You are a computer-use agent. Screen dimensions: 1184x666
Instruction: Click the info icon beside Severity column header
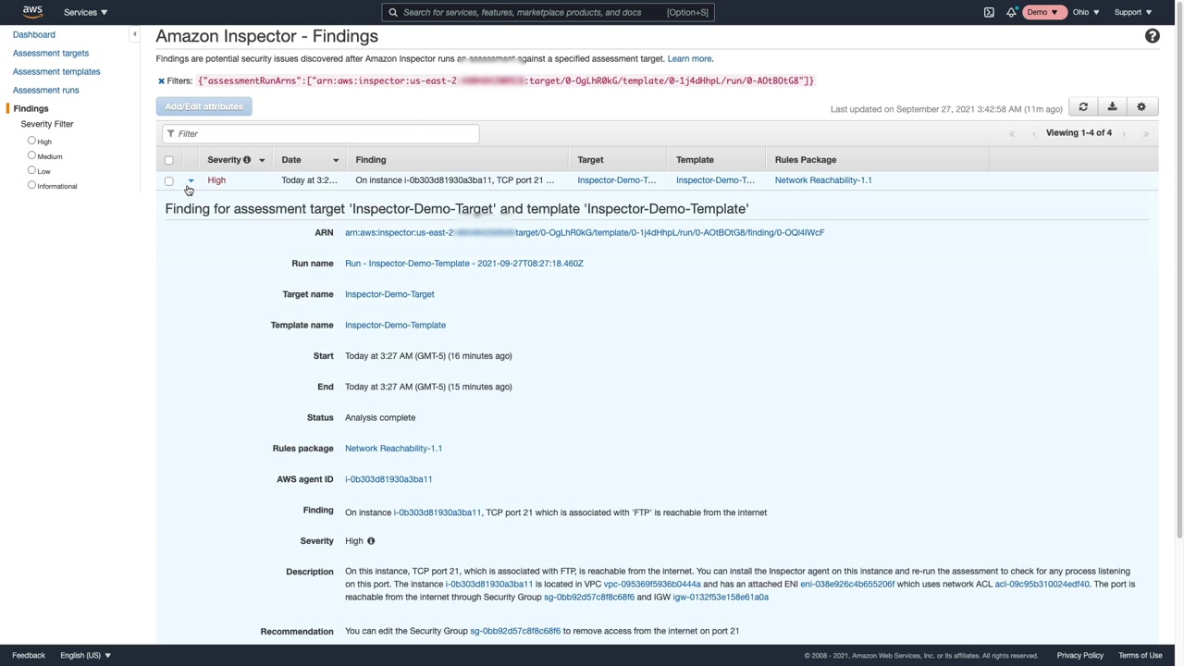coord(247,160)
